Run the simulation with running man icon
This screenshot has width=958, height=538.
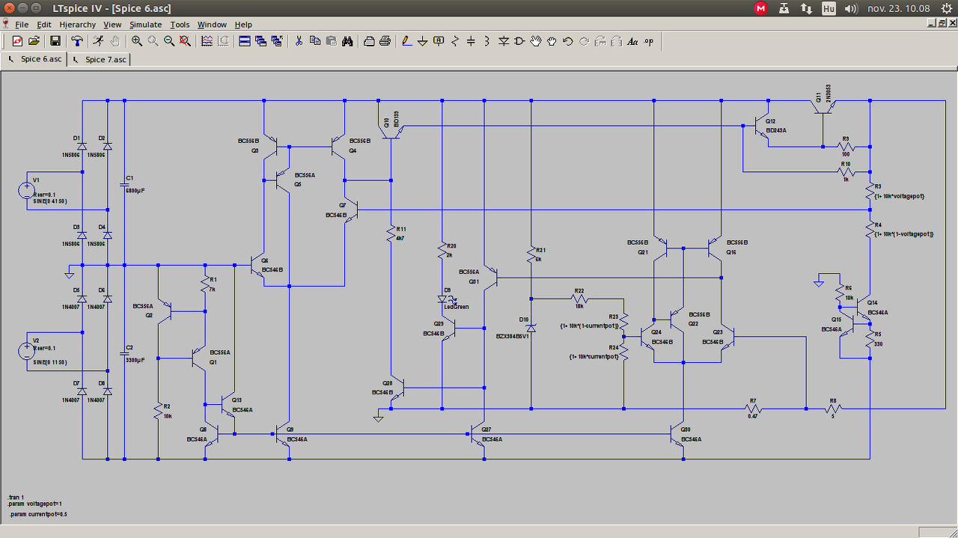pos(99,41)
